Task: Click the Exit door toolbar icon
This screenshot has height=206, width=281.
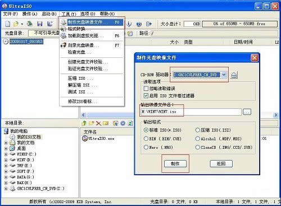Action: point(149,24)
